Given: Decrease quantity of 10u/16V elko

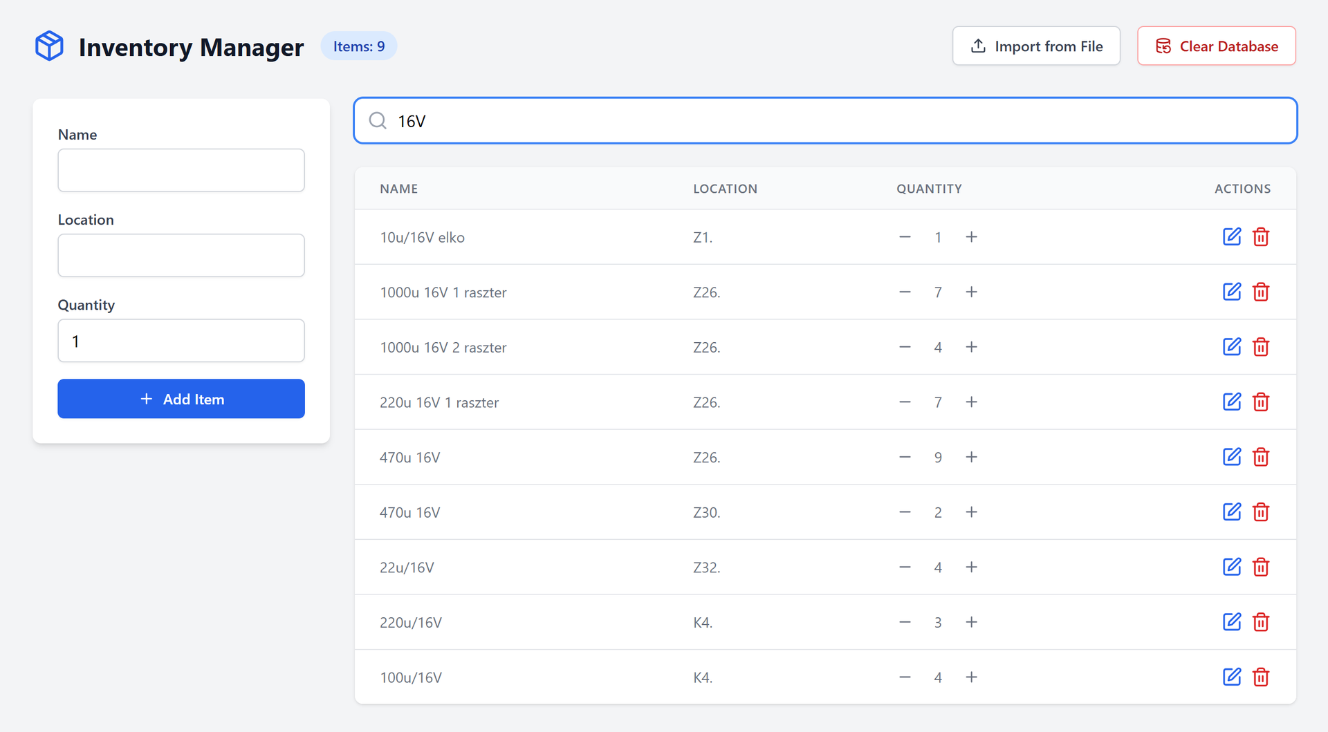Looking at the screenshot, I should 905,237.
